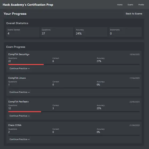Continue Practice for CompTIA Security+
This screenshot has width=149, height=149.
(20, 69)
